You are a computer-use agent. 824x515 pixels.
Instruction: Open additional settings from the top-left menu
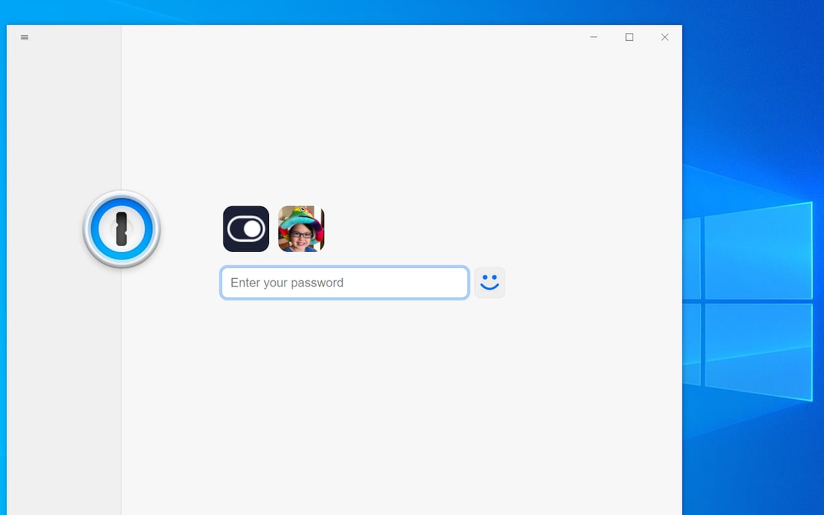click(24, 37)
